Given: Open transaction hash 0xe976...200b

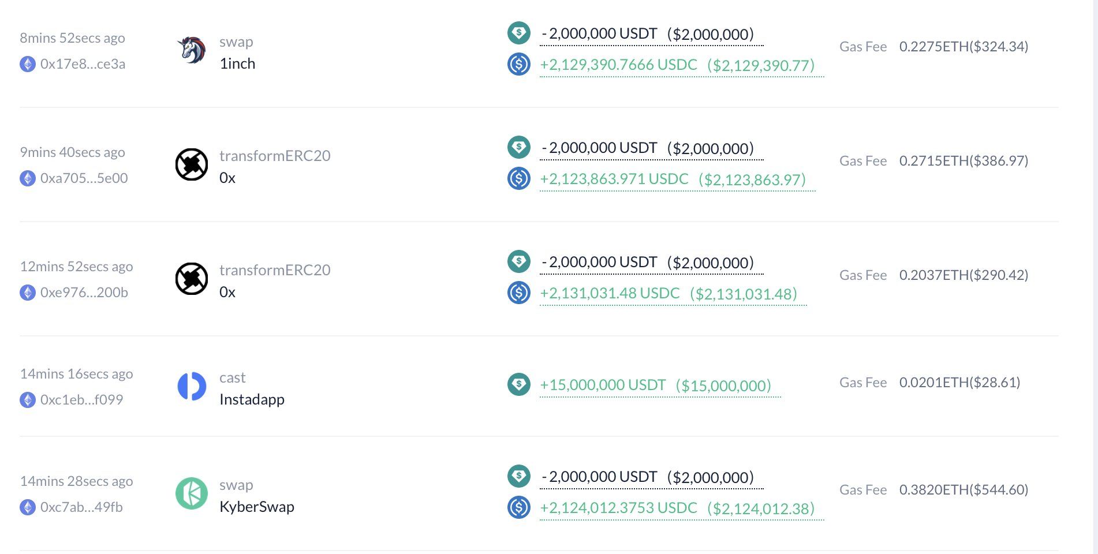Looking at the screenshot, I should 84,293.
